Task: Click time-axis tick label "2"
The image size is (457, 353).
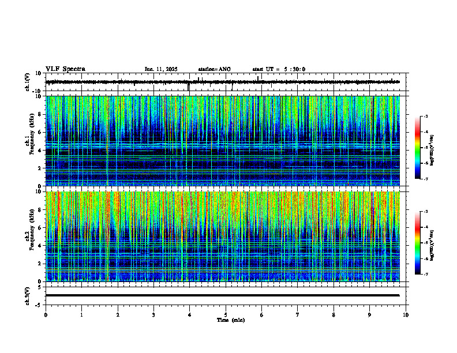Action: click(x=118, y=315)
